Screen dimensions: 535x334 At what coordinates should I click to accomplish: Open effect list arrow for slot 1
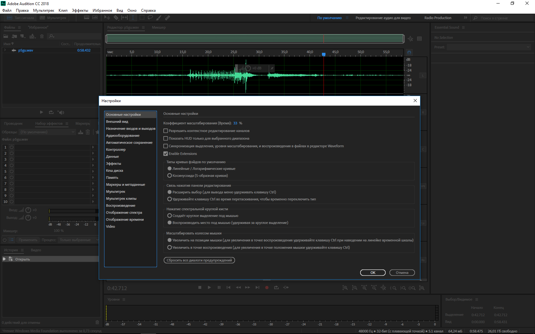tap(93, 147)
